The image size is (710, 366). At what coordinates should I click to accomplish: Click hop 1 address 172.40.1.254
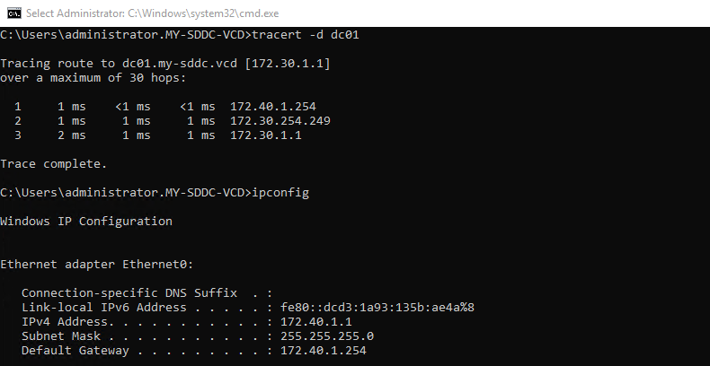pos(273,107)
